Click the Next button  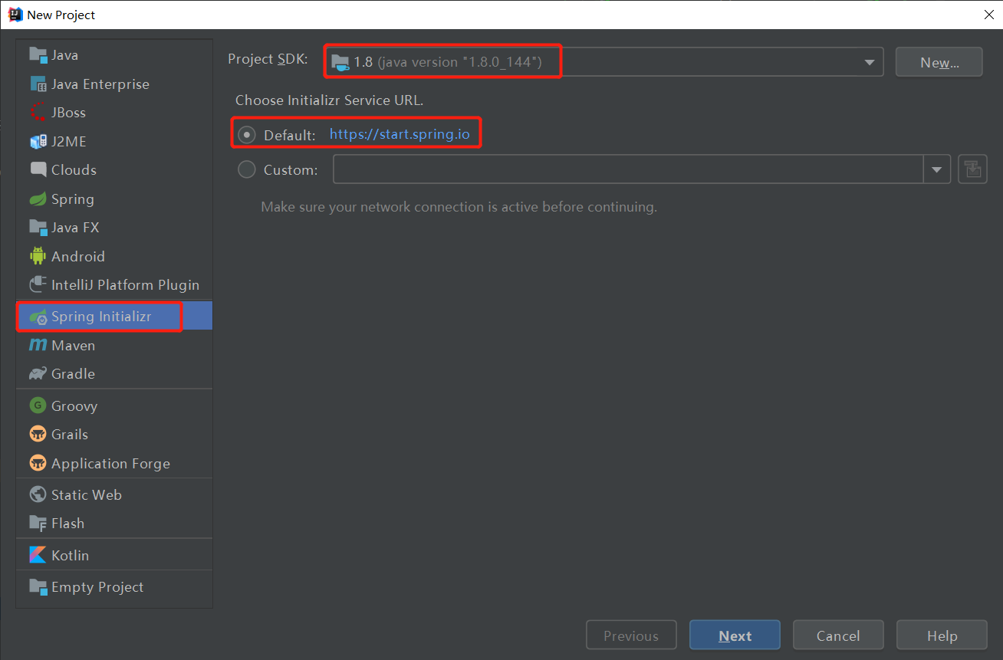coord(734,635)
